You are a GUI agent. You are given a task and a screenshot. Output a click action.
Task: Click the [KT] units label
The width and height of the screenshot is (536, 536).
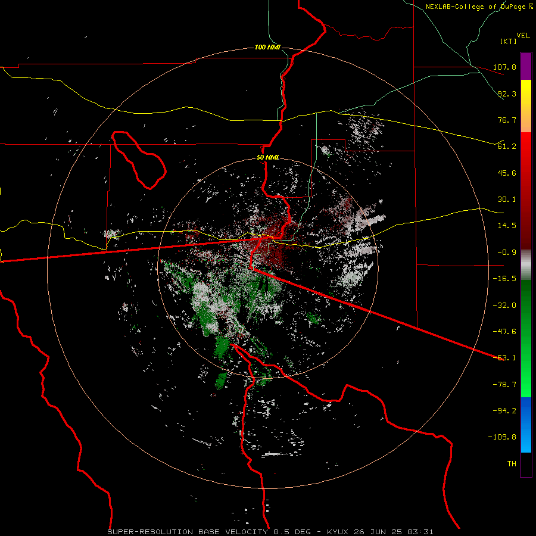509,41
